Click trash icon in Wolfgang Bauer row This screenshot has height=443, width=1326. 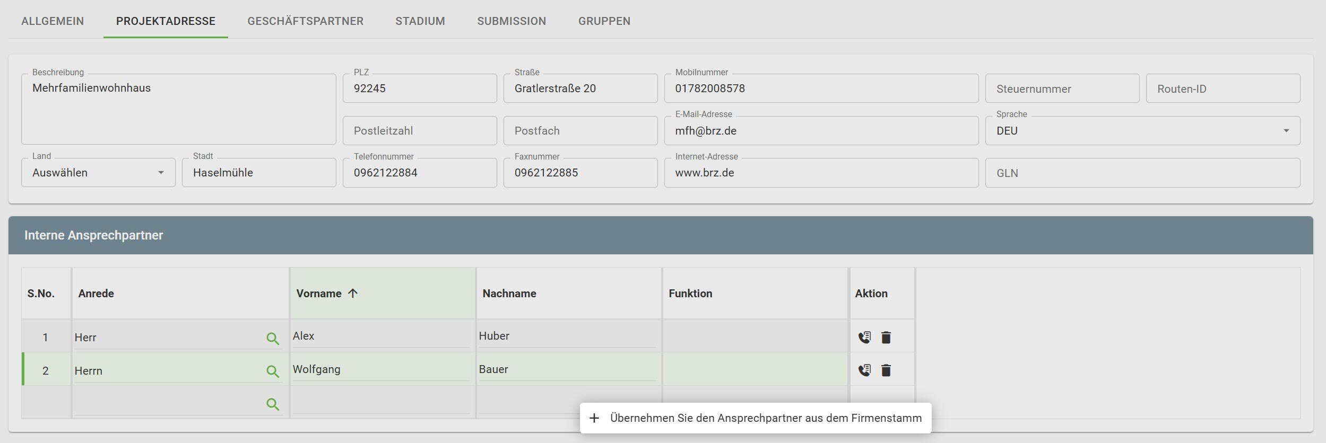[886, 370]
